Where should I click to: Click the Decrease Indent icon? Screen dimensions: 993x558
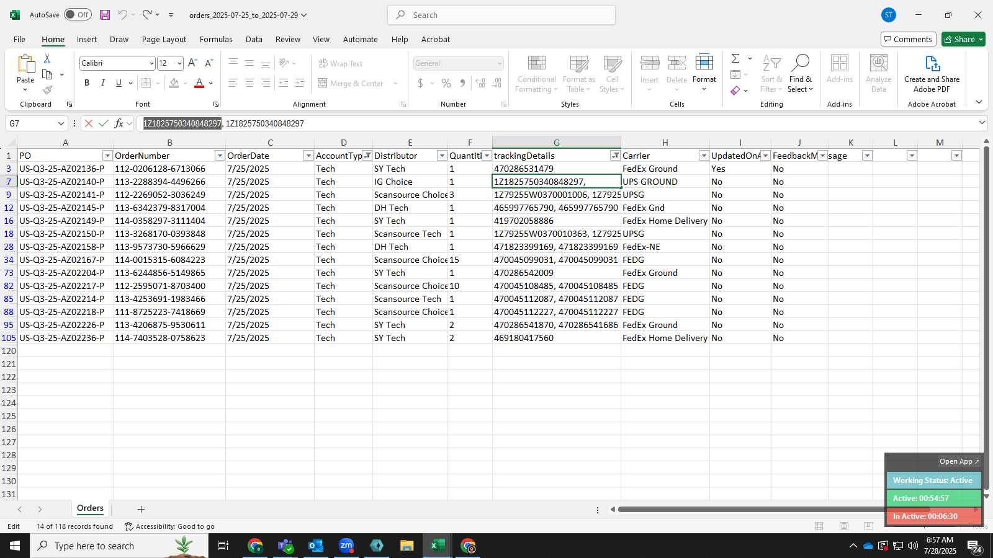click(x=284, y=83)
